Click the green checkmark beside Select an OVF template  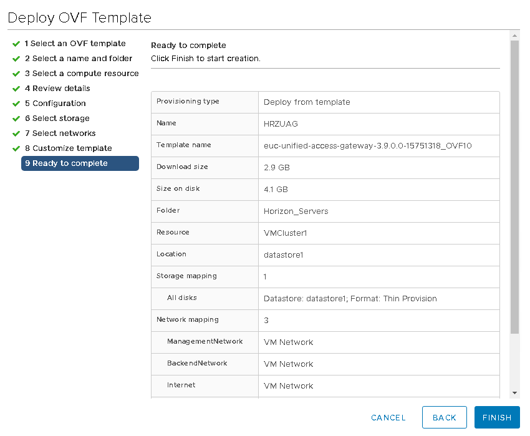point(16,44)
